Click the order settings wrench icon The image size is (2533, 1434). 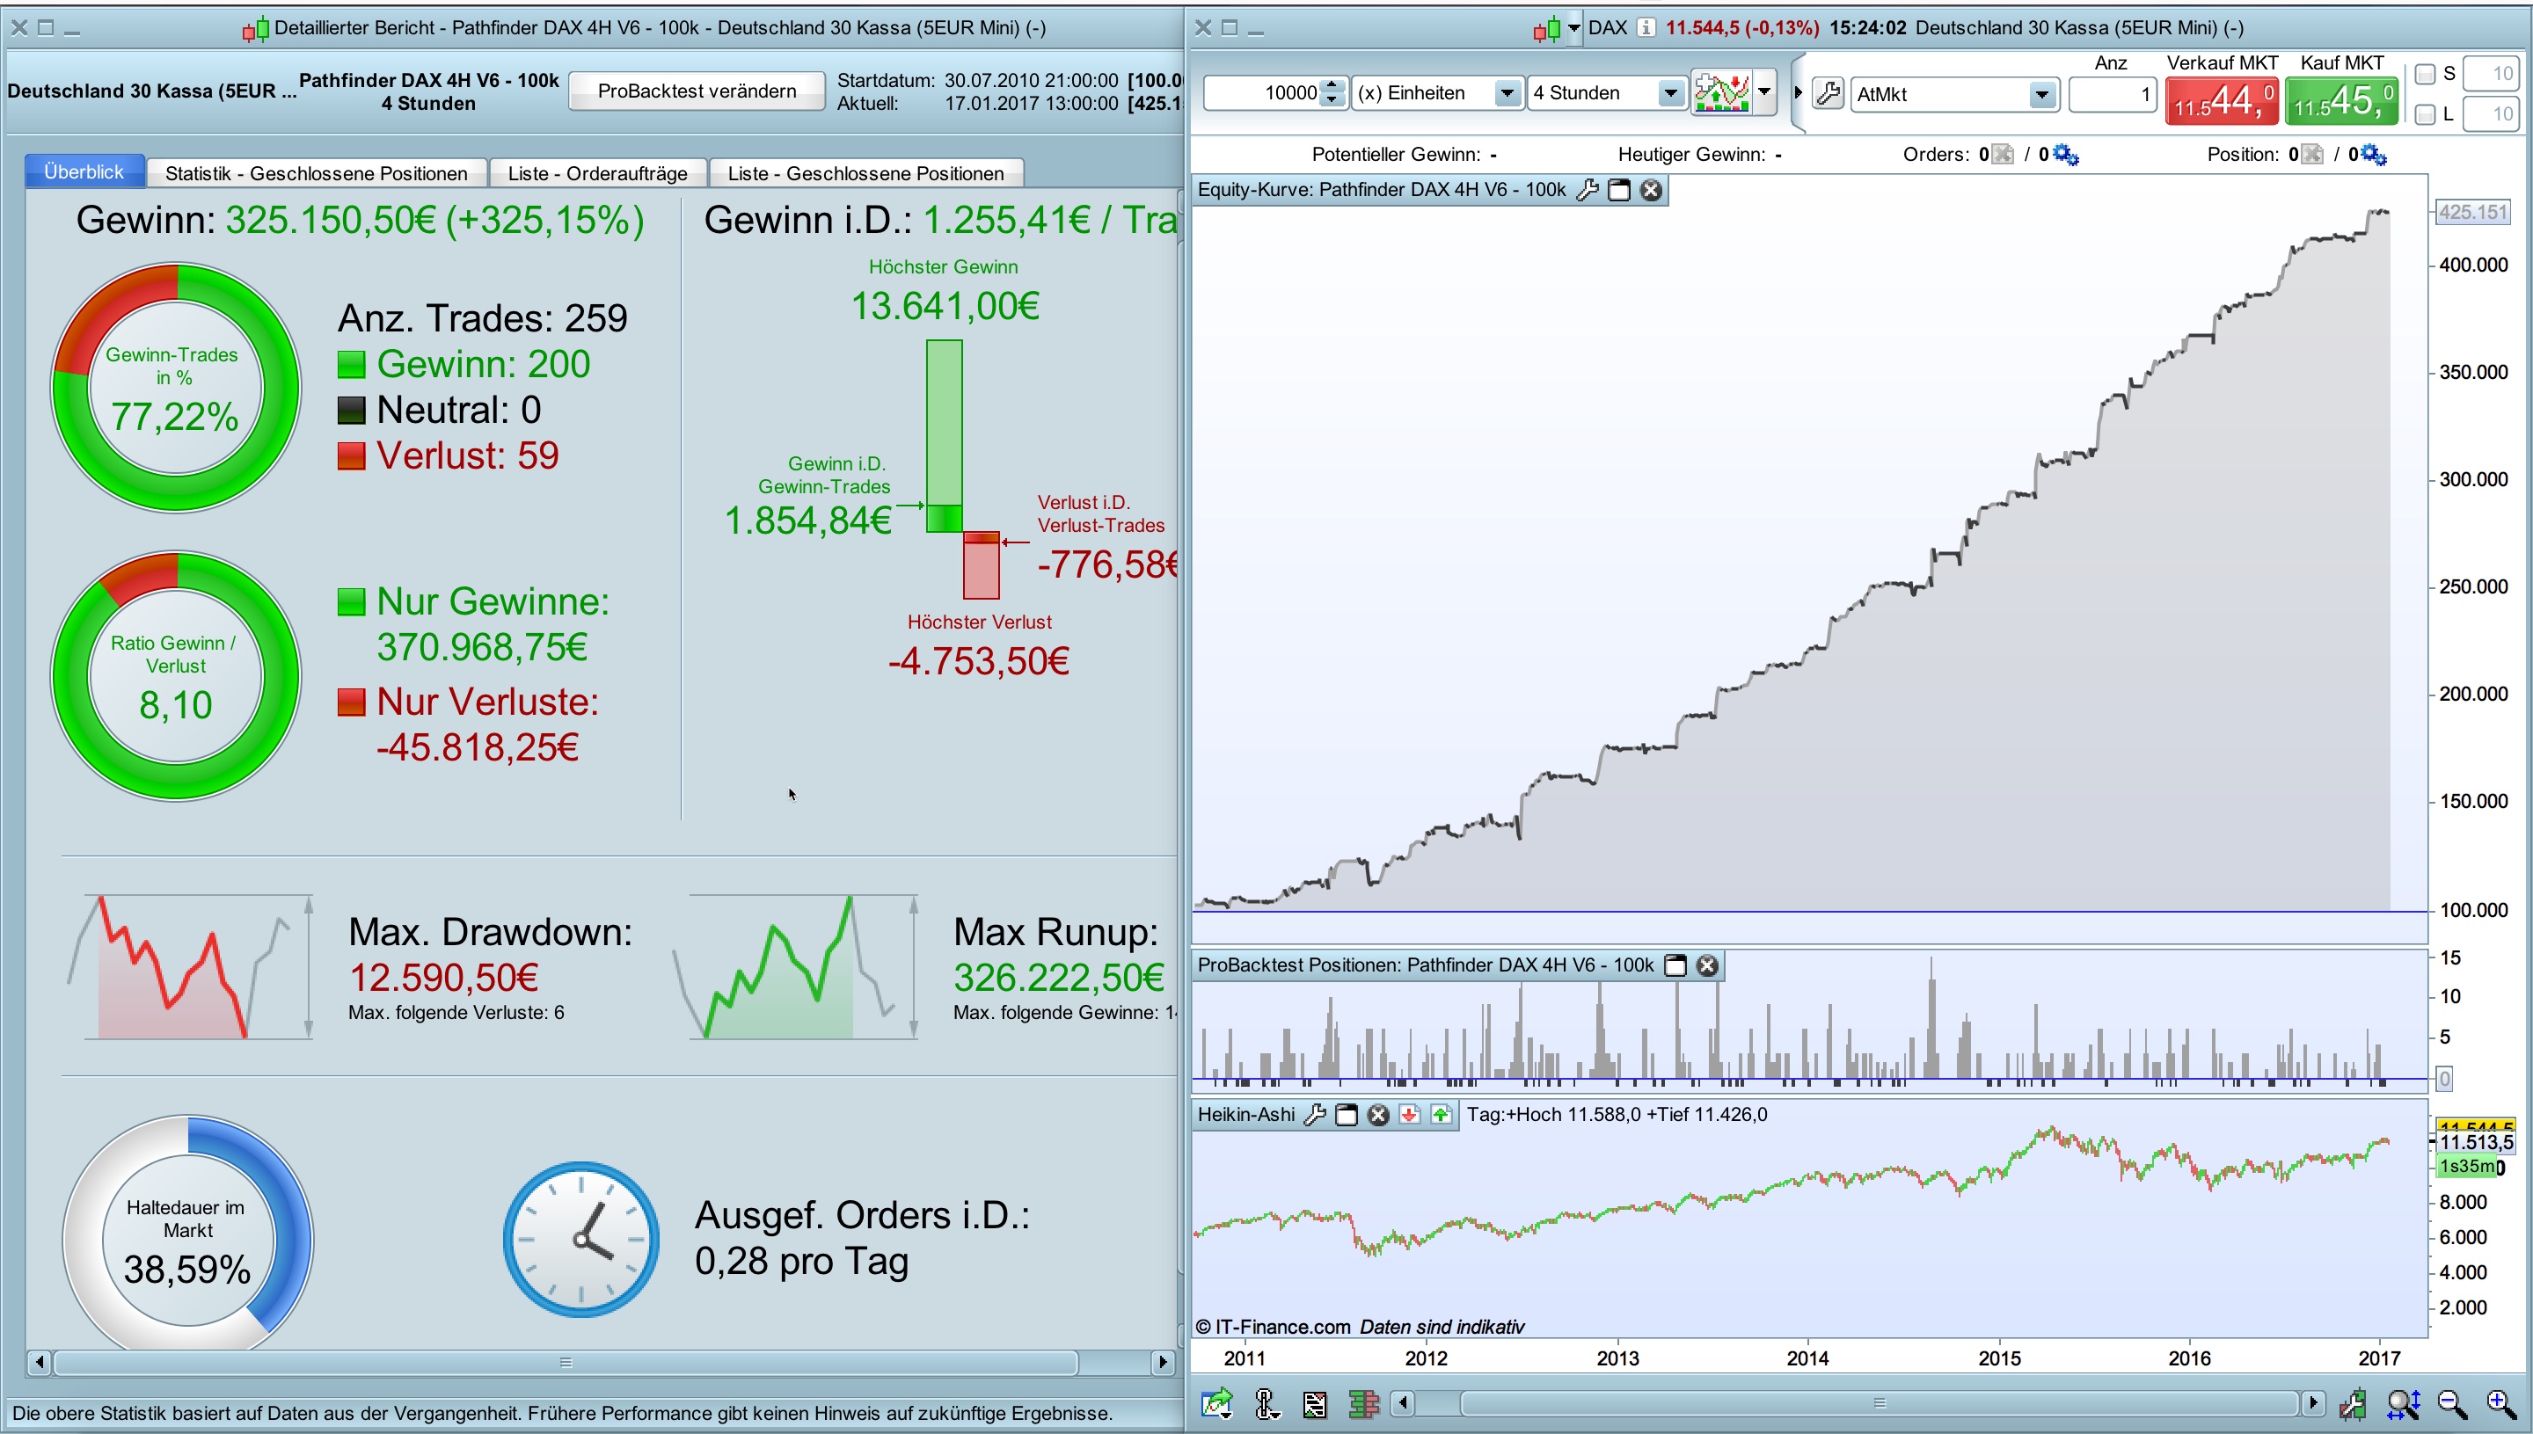[1828, 93]
